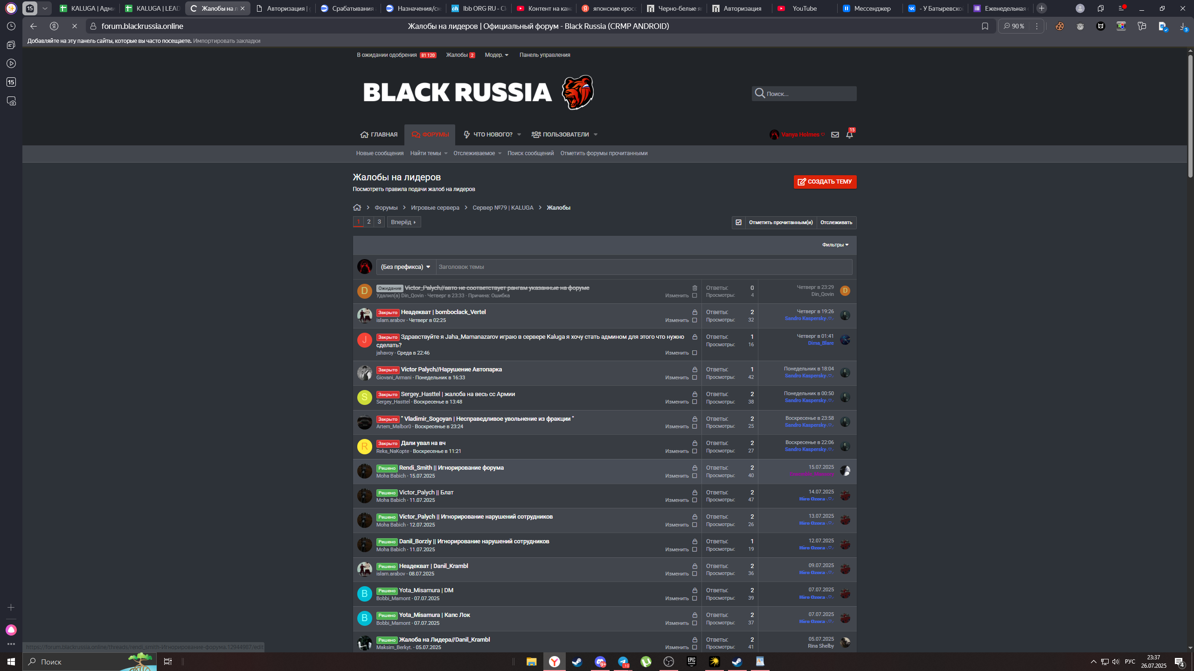Open the Alice assistant icon in sidebar
The image size is (1194, 671).
pos(11,630)
